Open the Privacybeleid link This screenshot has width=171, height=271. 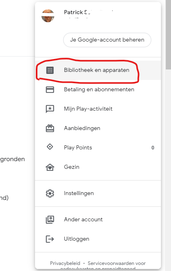[65, 263]
